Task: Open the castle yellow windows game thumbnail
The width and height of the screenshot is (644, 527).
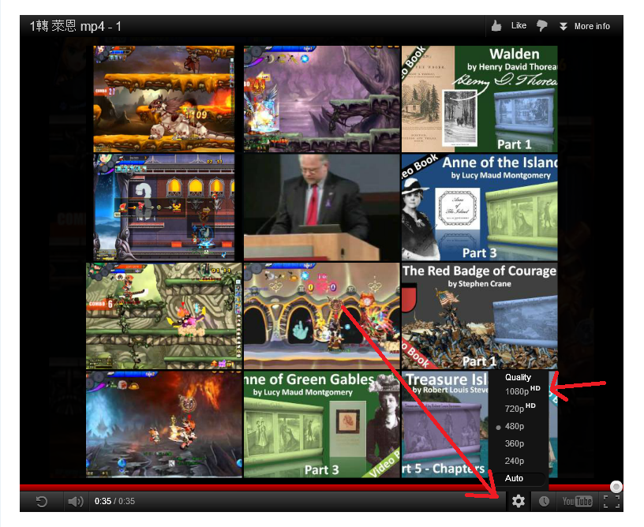Action: (x=164, y=207)
